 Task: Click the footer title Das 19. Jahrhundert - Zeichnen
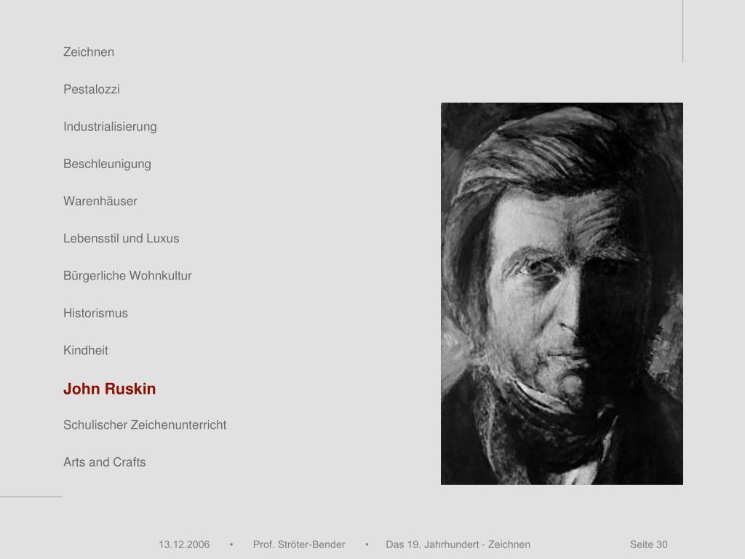(458, 544)
